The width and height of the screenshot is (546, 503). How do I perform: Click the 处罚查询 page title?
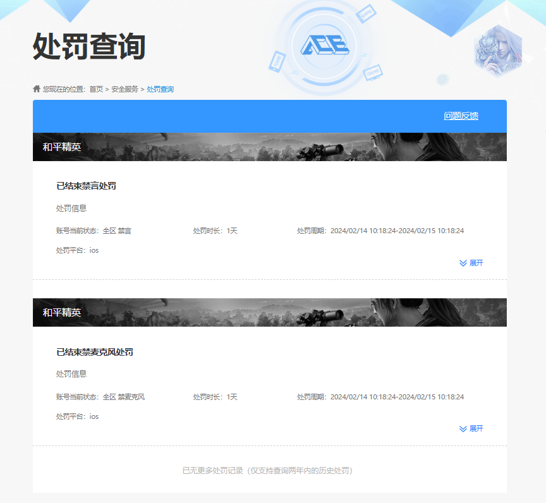[x=92, y=46]
